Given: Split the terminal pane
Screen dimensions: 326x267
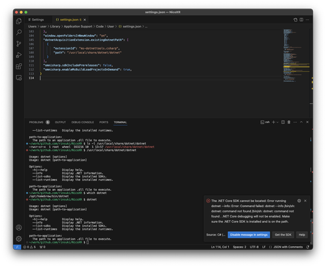Looking at the screenshot, I should click(283, 122).
